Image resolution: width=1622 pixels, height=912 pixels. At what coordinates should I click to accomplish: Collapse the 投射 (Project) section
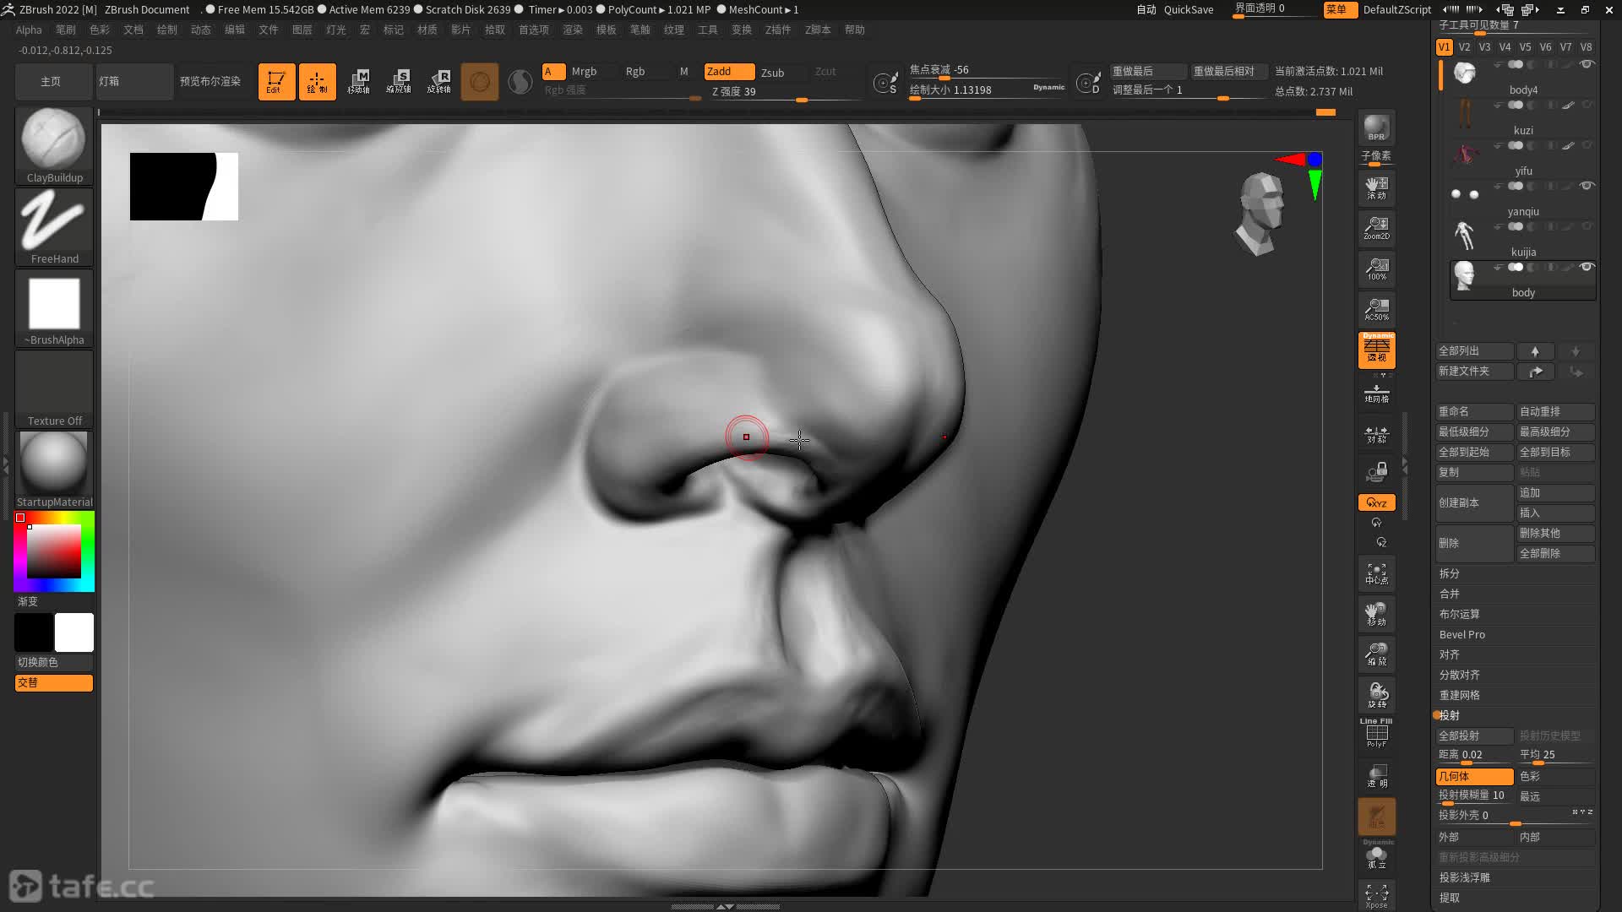click(1450, 715)
